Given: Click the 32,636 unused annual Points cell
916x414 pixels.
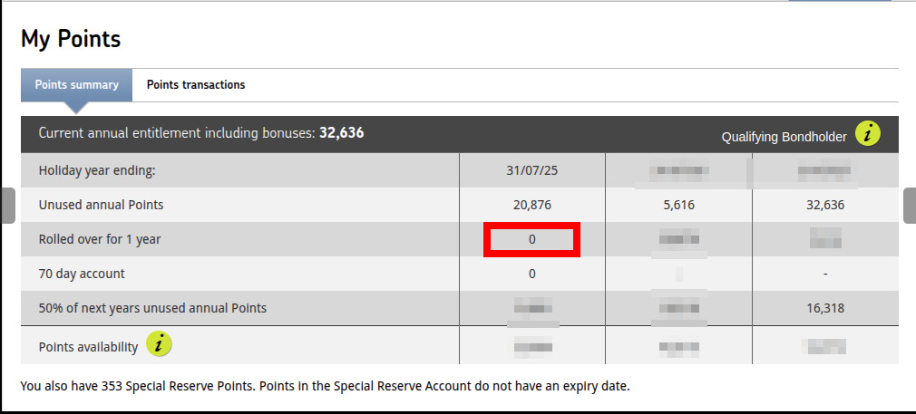Looking at the screenshot, I should click(x=825, y=205).
